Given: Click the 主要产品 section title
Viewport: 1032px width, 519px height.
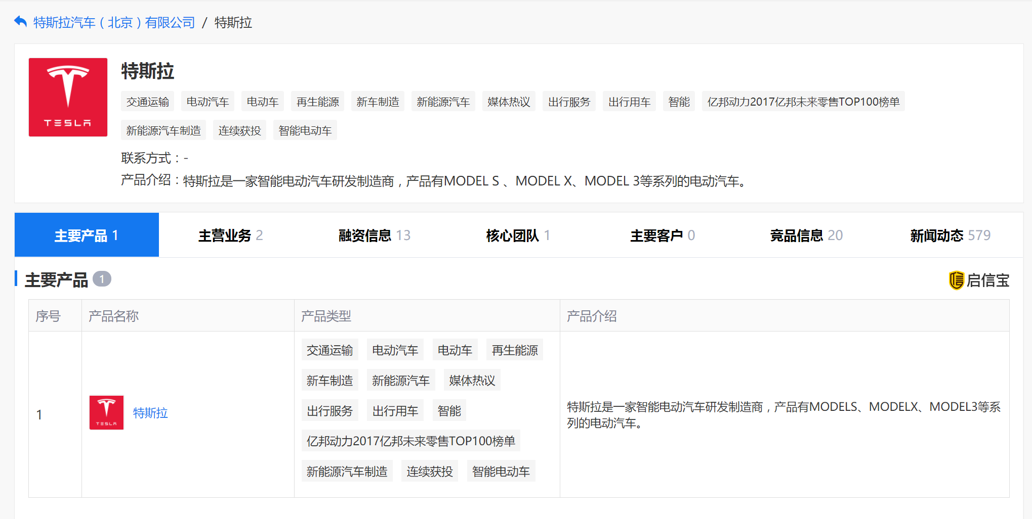Looking at the screenshot, I should (56, 279).
